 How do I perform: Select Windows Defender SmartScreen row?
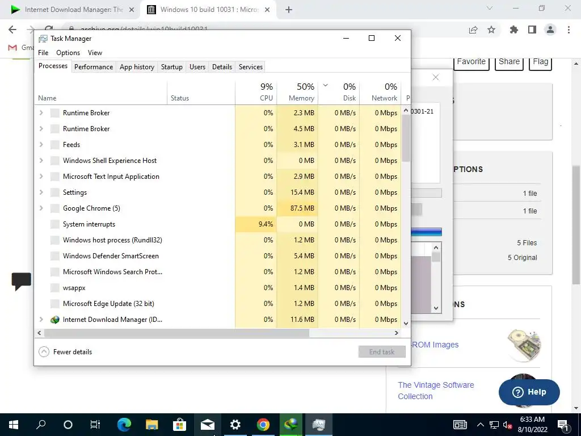[217, 256]
